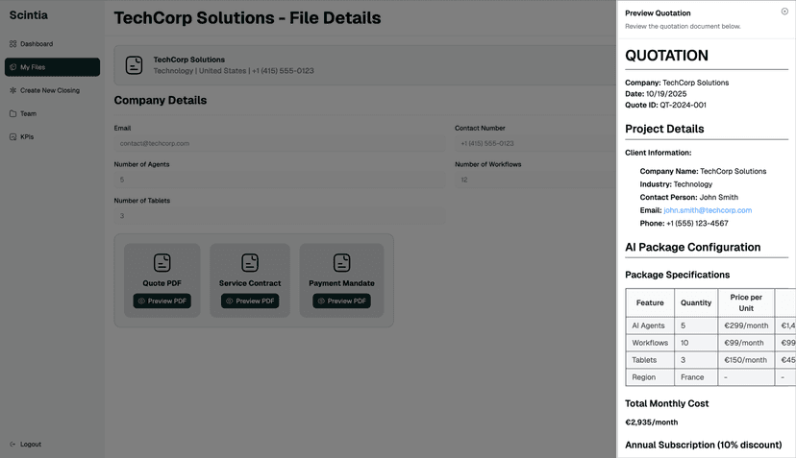This screenshot has width=796, height=458.
Task: Click the Number of Agents field
Action: (x=279, y=180)
